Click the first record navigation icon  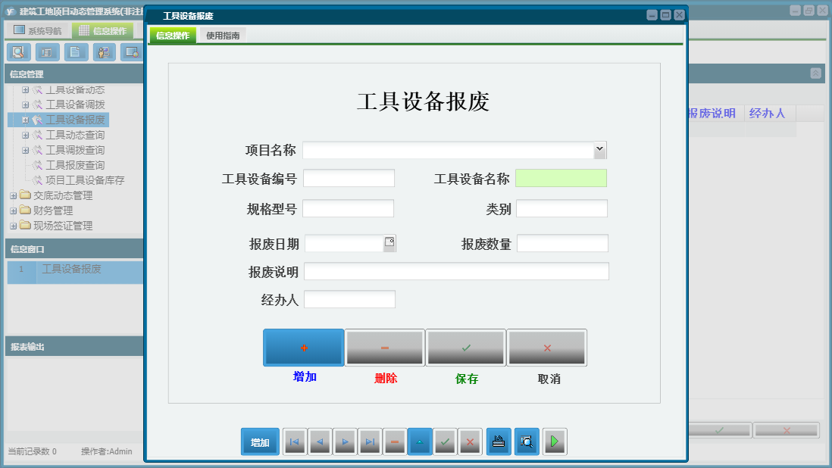(x=294, y=441)
